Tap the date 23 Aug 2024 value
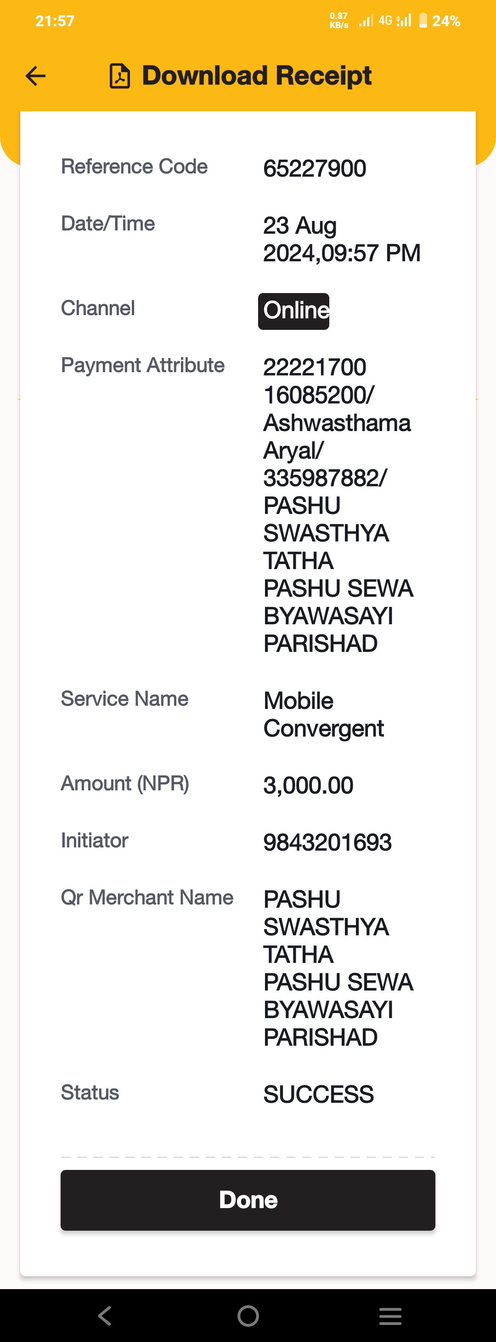Screen dimensions: 496x1342 [x=342, y=239]
